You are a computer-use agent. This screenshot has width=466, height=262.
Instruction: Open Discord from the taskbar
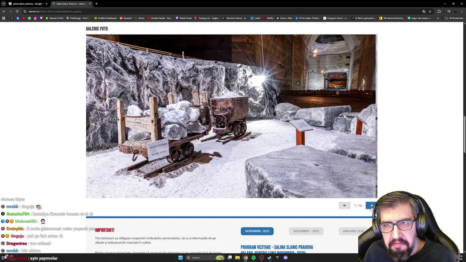(285, 258)
